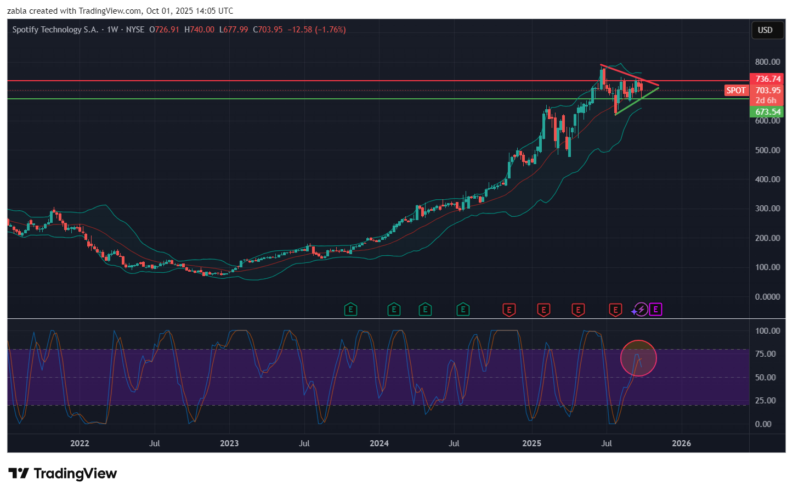Click the 800.00 level on price axis

[x=767, y=62]
